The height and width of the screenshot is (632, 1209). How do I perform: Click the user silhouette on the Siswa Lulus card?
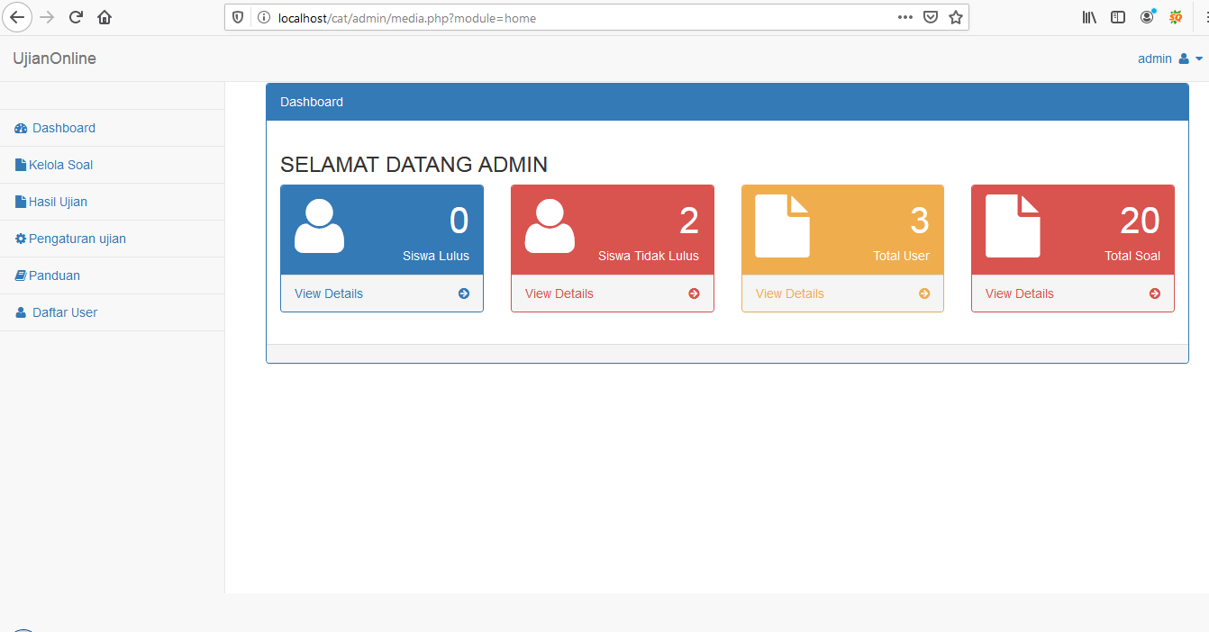[x=319, y=227]
